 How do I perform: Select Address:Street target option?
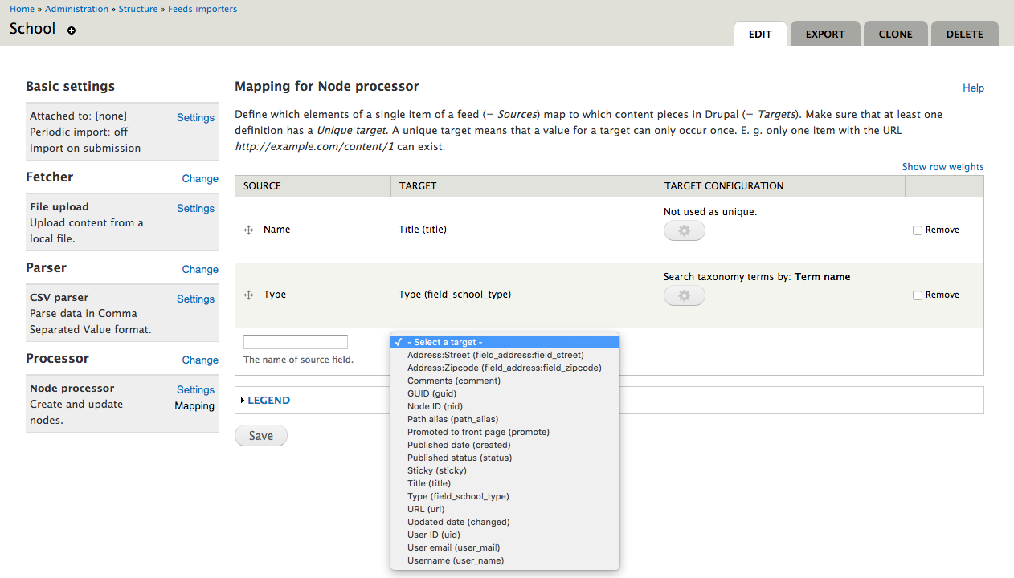coord(505,355)
